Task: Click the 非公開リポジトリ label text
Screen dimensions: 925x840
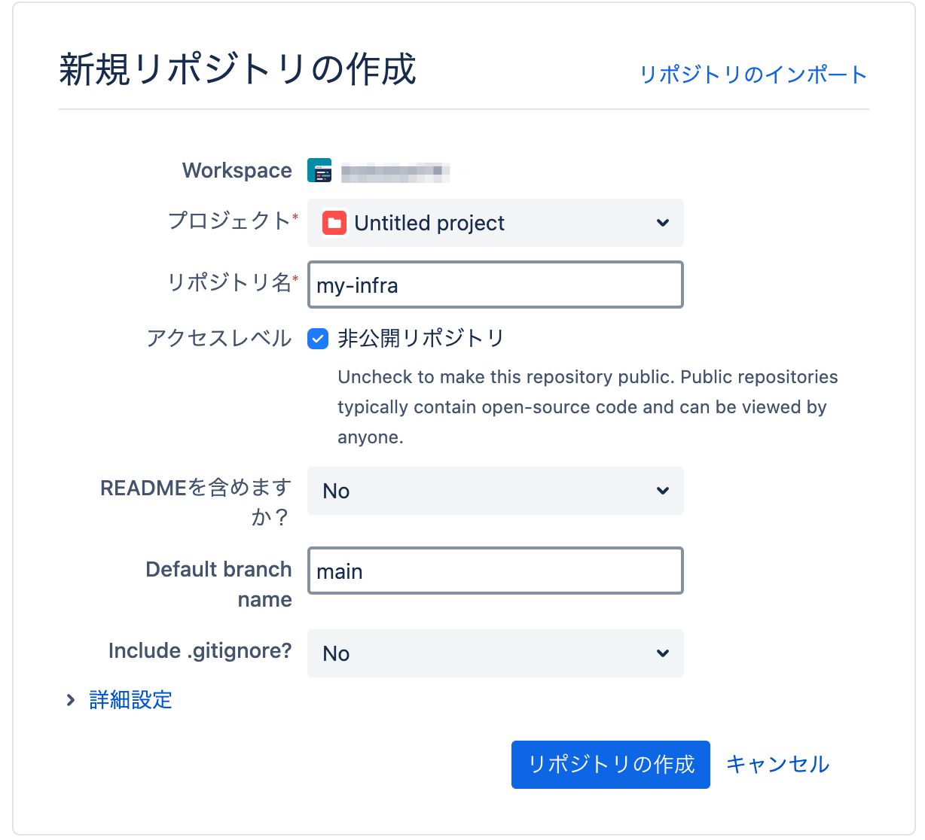Action: click(x=421, y=339)
